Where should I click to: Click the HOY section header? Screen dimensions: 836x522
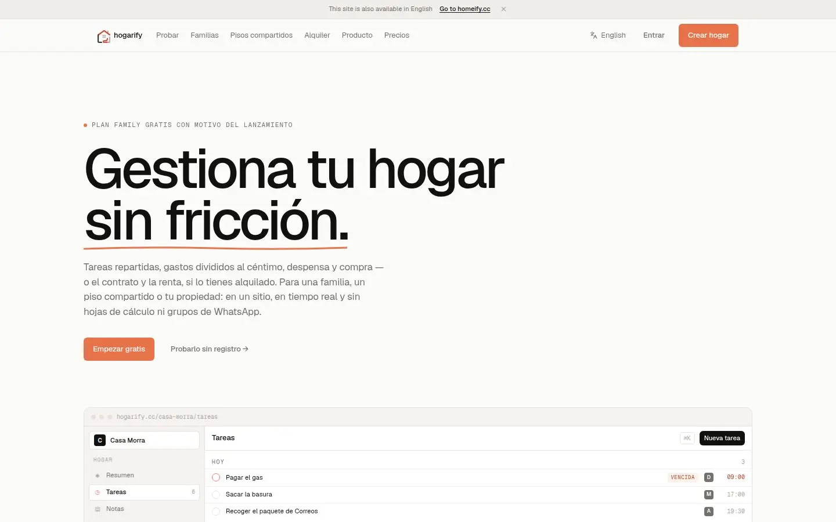click(218, 462)
